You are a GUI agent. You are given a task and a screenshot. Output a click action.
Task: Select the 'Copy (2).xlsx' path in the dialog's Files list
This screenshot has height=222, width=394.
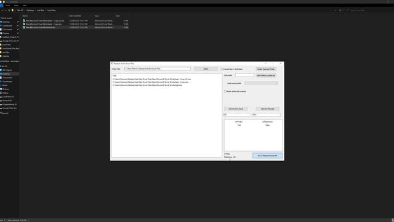[x=152, y=79]
